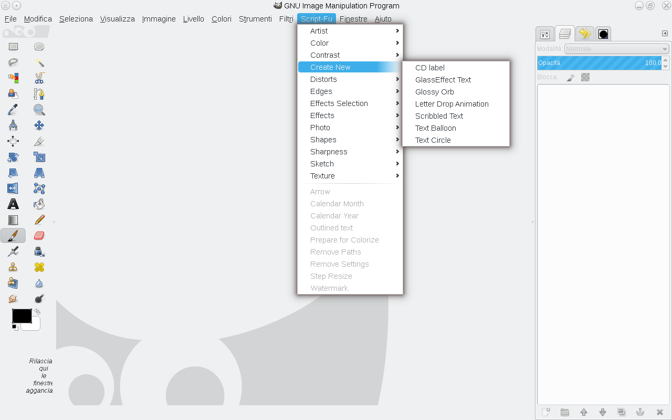Viewport: 672px width, 420px height.
Task: Open the Modalità Normale dropdown
Action: pyautogui.click(x=616, y=49)
